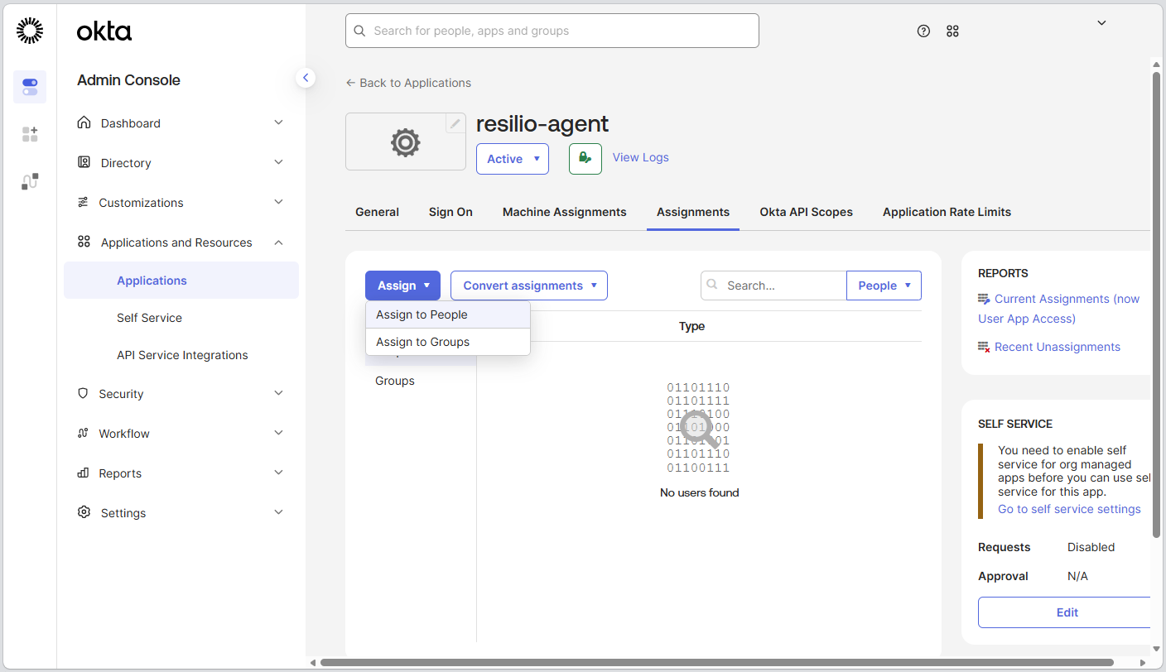Open the Admin Console toggle icon in rail
Image resolution: width=1166 pixels, height=672 pixels.
(30, 87)
